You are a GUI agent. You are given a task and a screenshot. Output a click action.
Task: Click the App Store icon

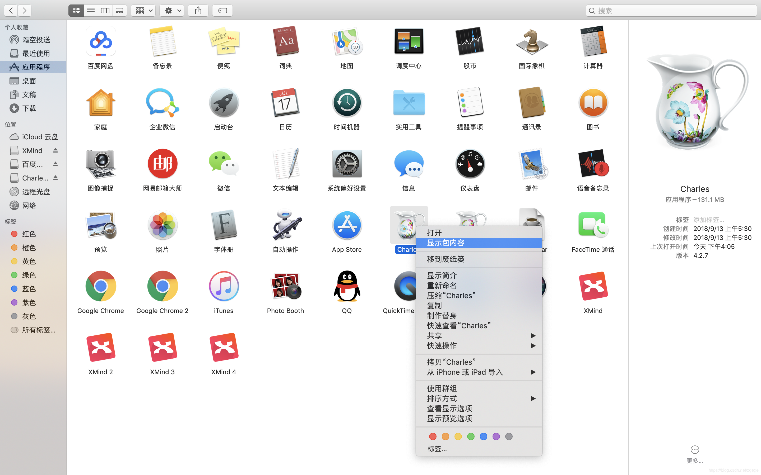tap(347, 225)
